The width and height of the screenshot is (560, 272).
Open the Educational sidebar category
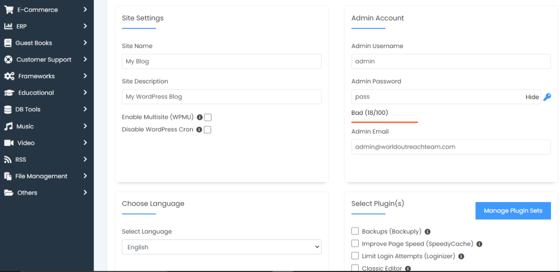pos(36,93)
